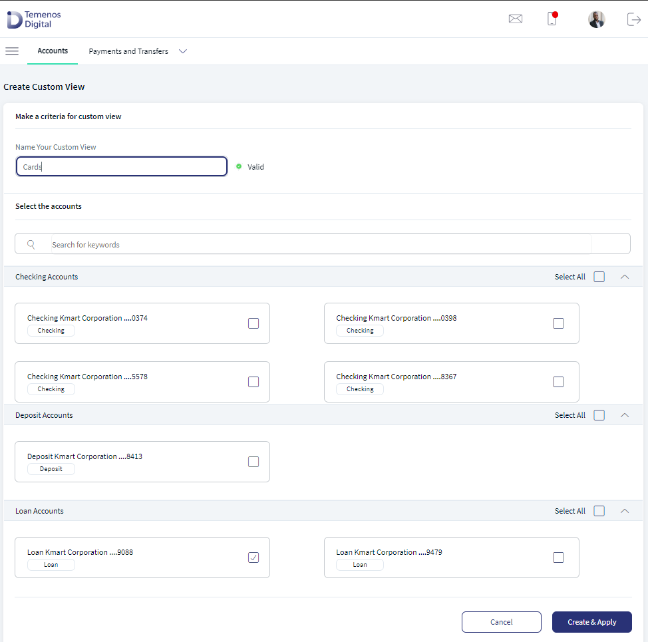
Task: Click the Cancel button
Action: [501, 622]
